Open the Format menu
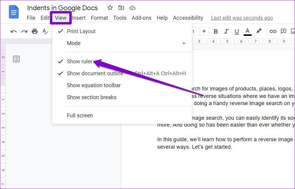The height and width of the screenshot is (189, 295). 99,18
